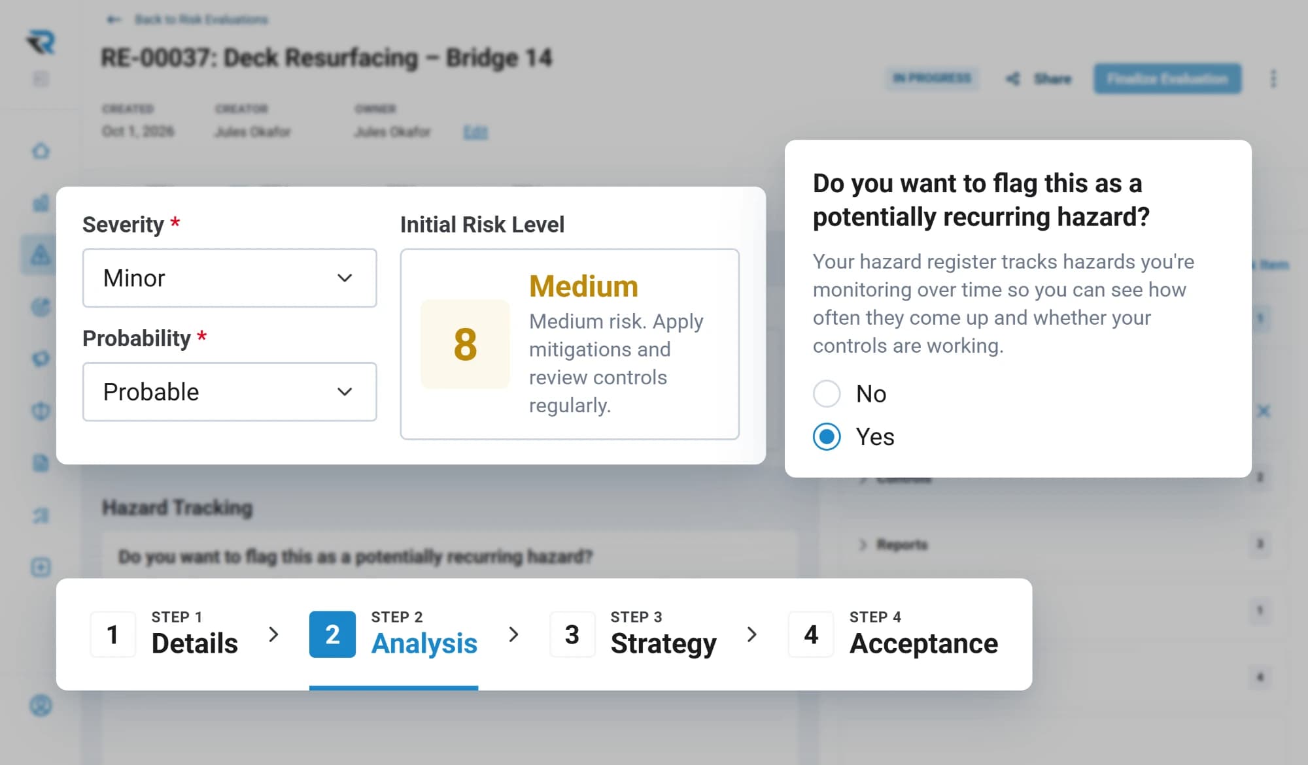Go to Step 1 Details
The image size is (1308, 765).
pyautogui.click(x=165, y=634)
